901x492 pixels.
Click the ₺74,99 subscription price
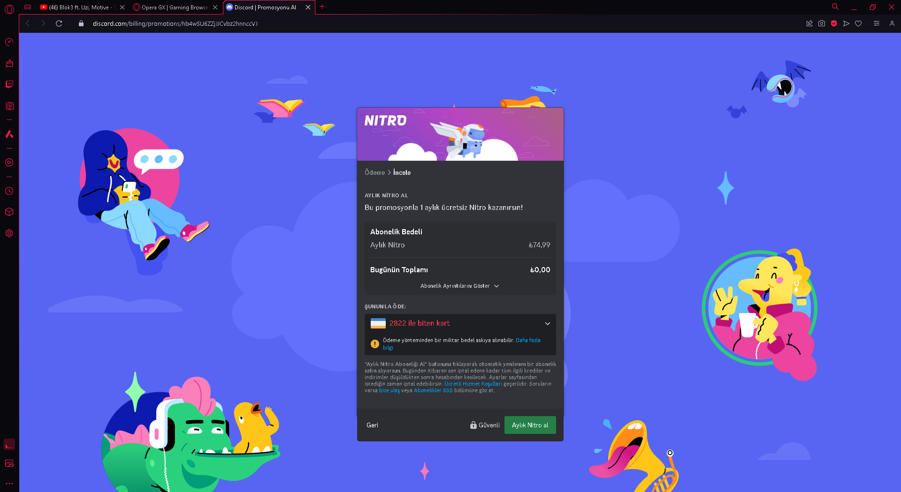click(x=539, y=245)
